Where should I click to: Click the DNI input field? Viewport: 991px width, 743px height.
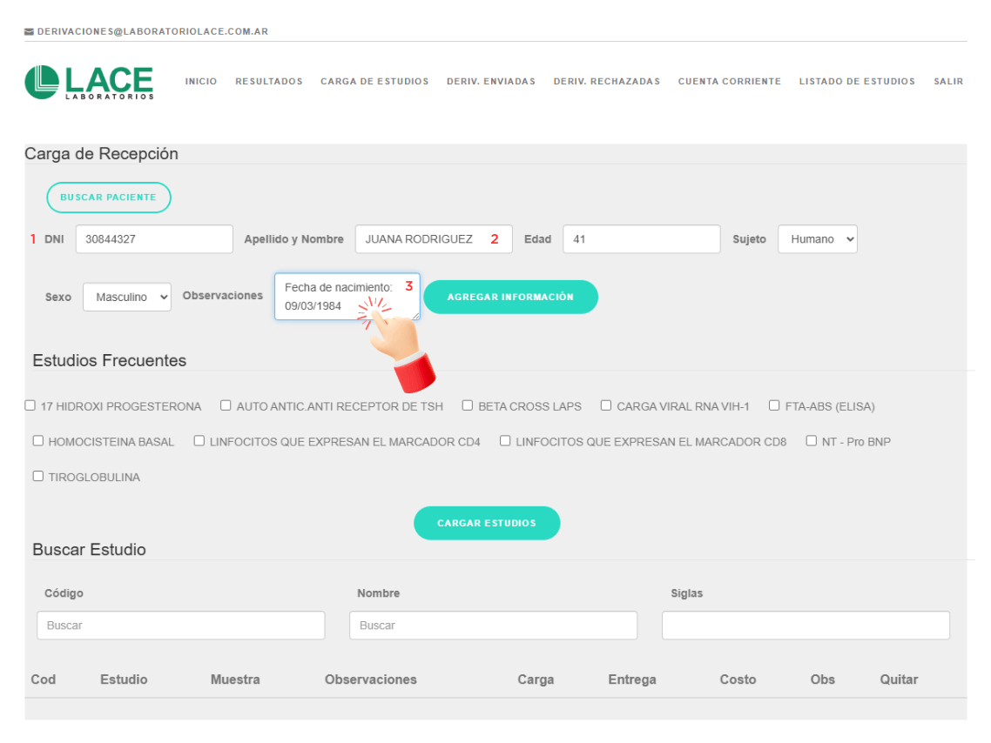point(154,239)
